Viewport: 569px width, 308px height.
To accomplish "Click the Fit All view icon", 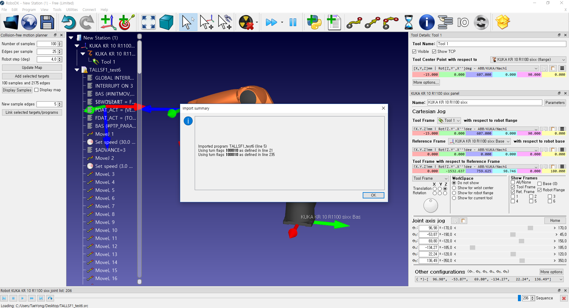I will tap(148, 23).
